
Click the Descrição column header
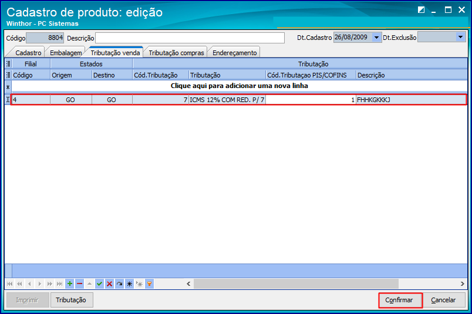click(x=412, y=75)
